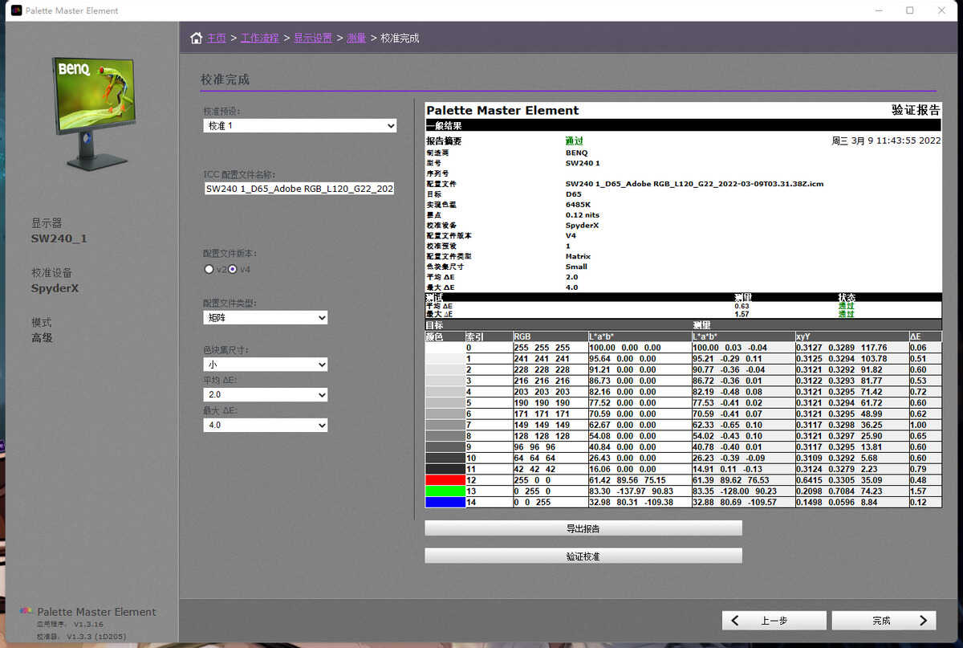
Task: Click the green color swatch in row 13
Action: pos(445,491)
